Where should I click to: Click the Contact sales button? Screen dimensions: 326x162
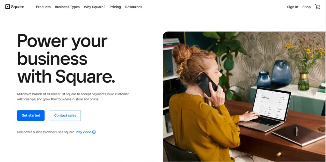click(x=65, y=116)
